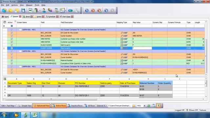Screen dimensions: 210x118
Task: Click the green arrows toolbar icon
Action: pos(30,10)
